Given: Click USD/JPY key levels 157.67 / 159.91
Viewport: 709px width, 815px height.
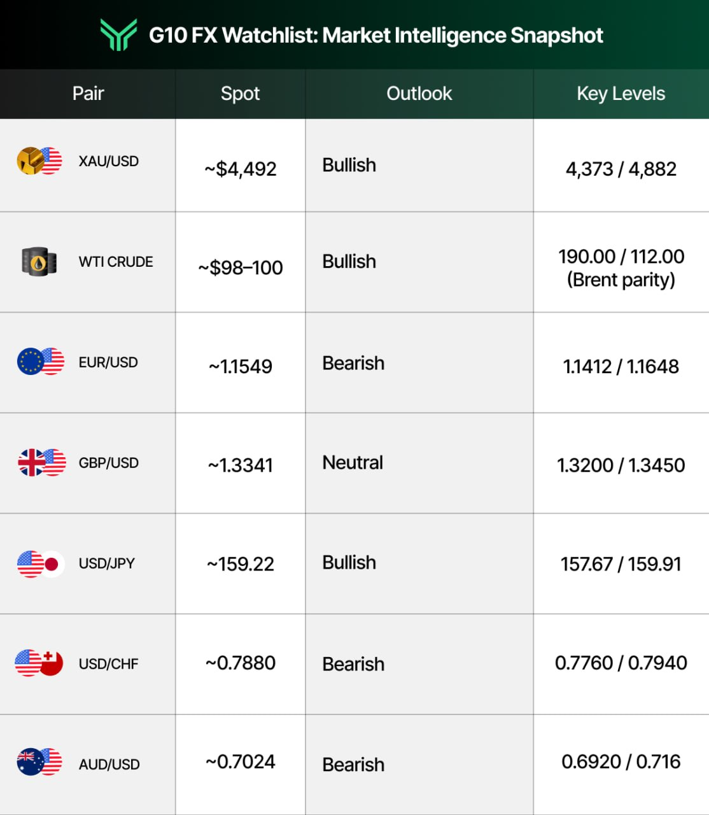Looking at the screenshot, I should point(621,564).
